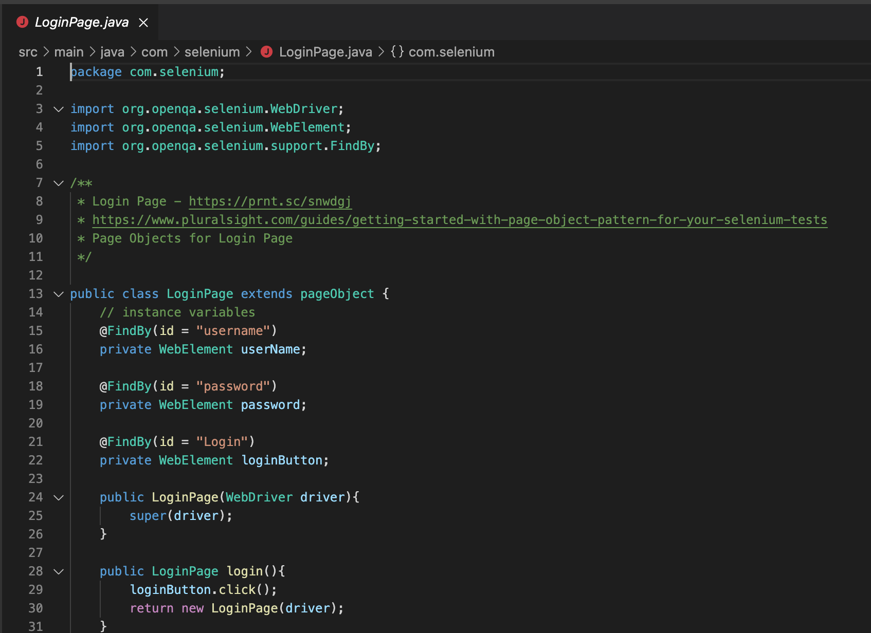Open the selenium breadcrumb segment
Image resolution: width=871 pixels, height=633 pixels.
click(212, 52)
